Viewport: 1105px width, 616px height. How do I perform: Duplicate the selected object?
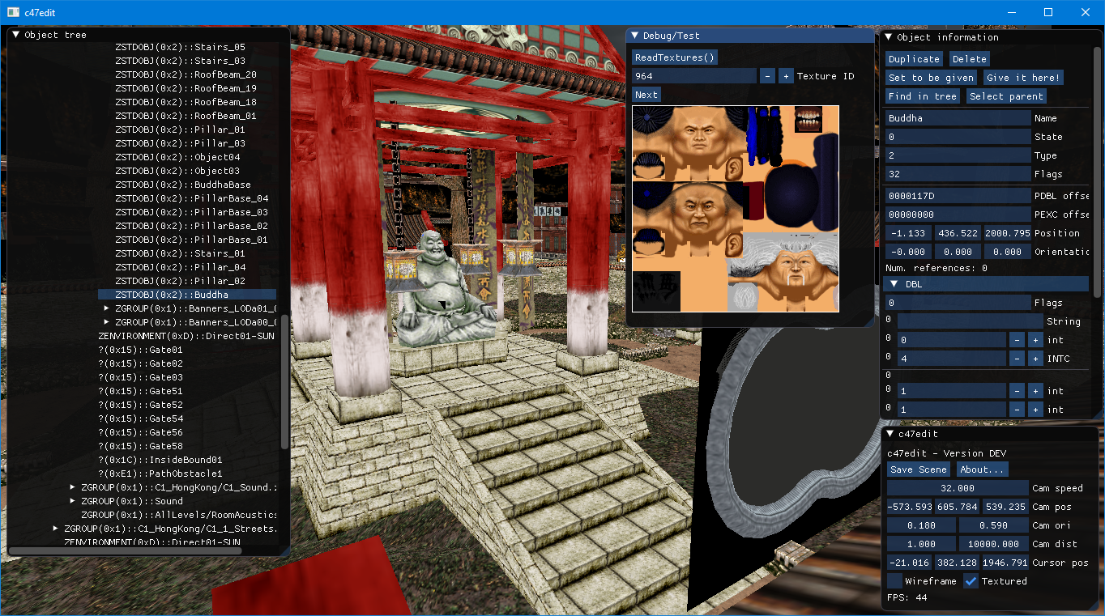pyautogui.click(x=914, y=59)
